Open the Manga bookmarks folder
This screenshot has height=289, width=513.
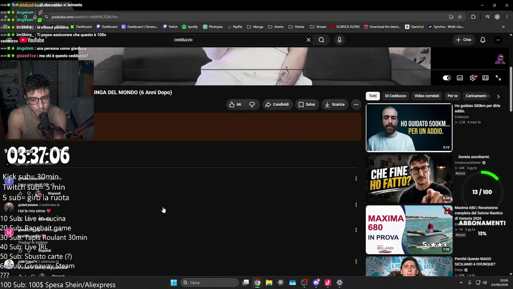(x=255, y=27)
